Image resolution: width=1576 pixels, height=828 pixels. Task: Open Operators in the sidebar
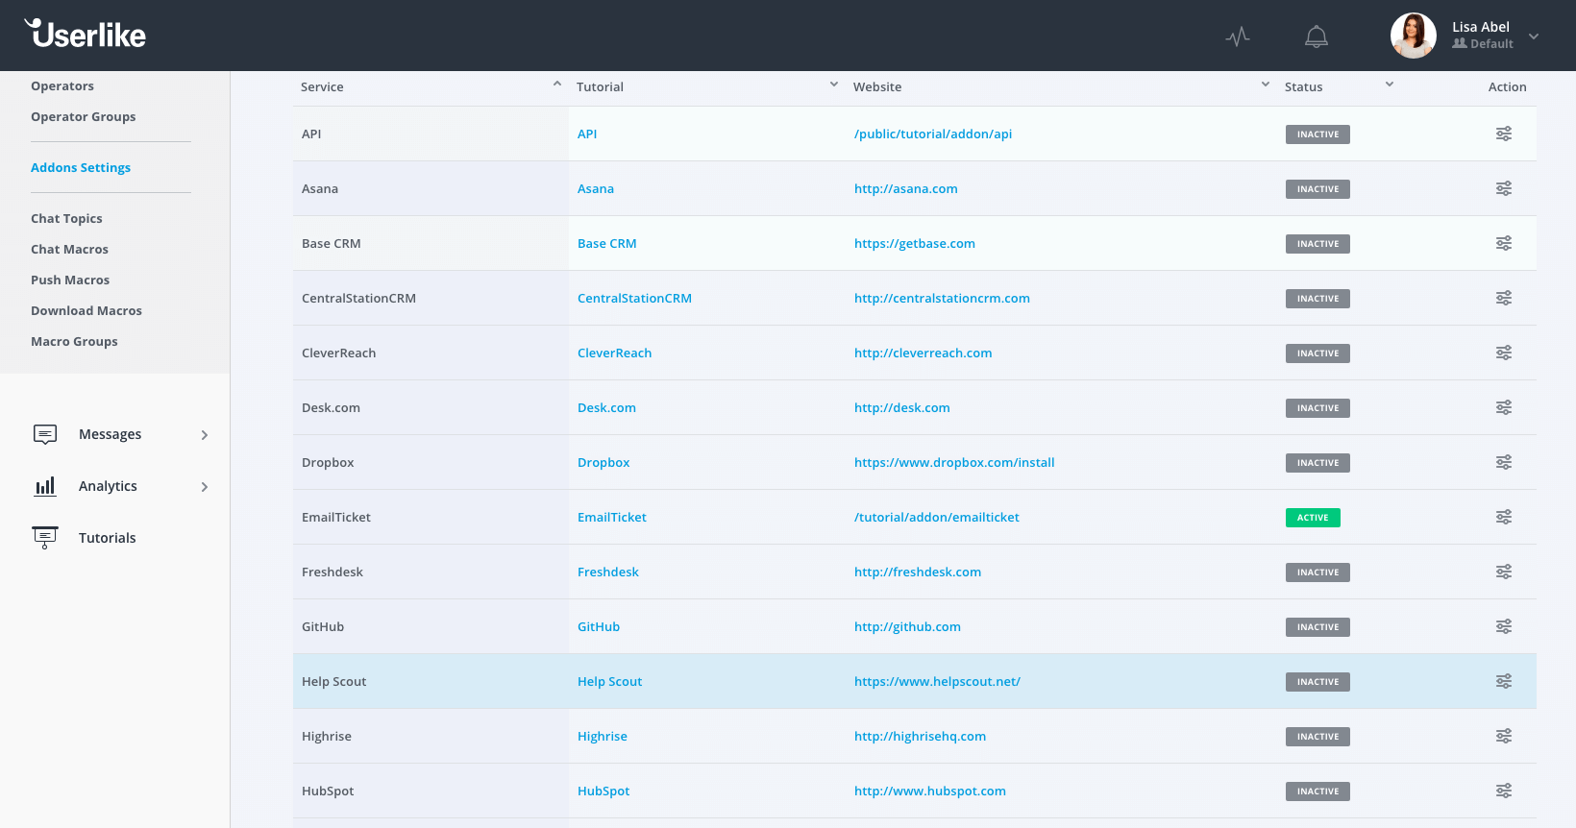coord(62,85)
